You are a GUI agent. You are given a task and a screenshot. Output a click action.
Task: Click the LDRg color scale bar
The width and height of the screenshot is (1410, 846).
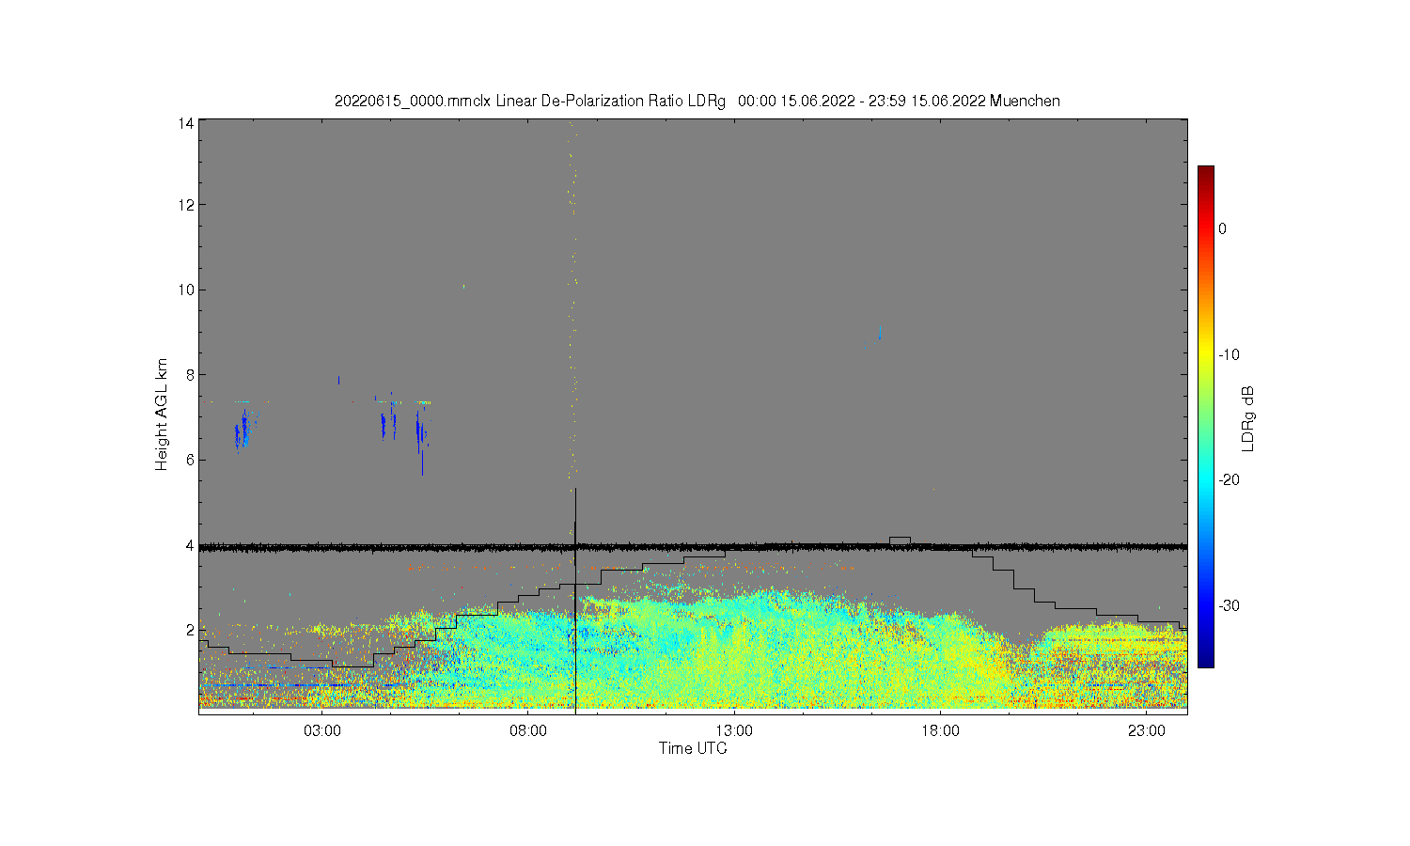[x=1206, y=416]
